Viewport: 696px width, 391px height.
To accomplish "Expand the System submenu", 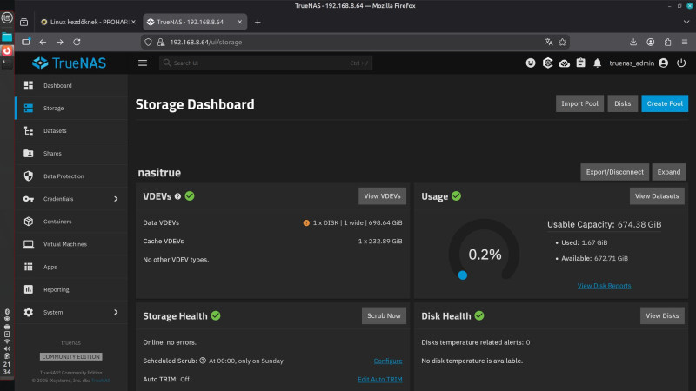I will tap(116, 312).
